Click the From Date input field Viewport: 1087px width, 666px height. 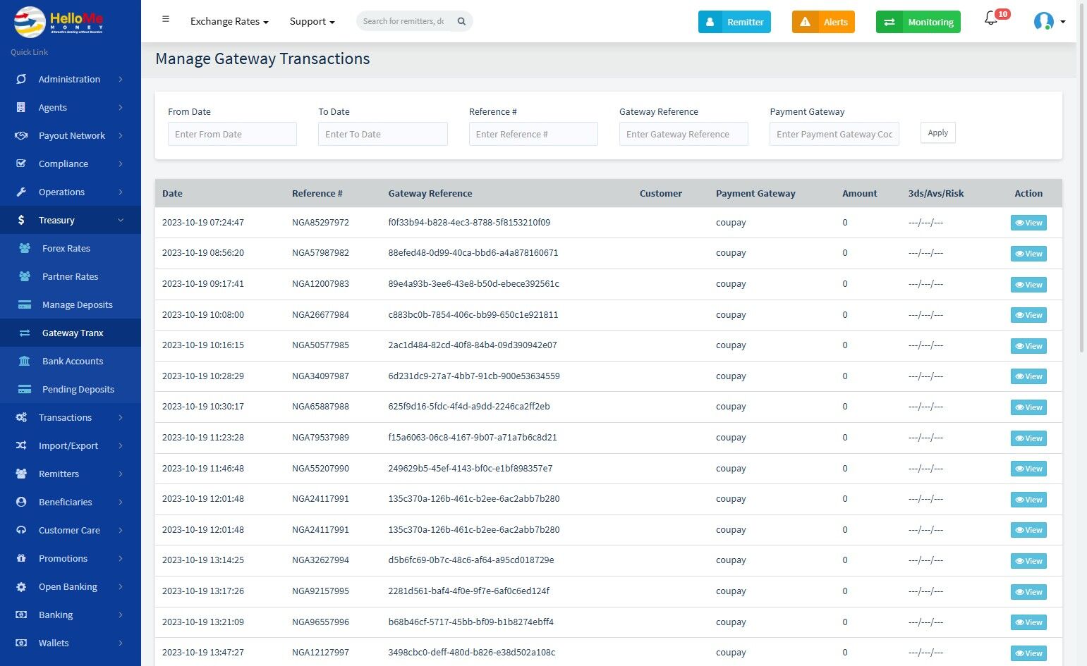(x=232, y=134)
